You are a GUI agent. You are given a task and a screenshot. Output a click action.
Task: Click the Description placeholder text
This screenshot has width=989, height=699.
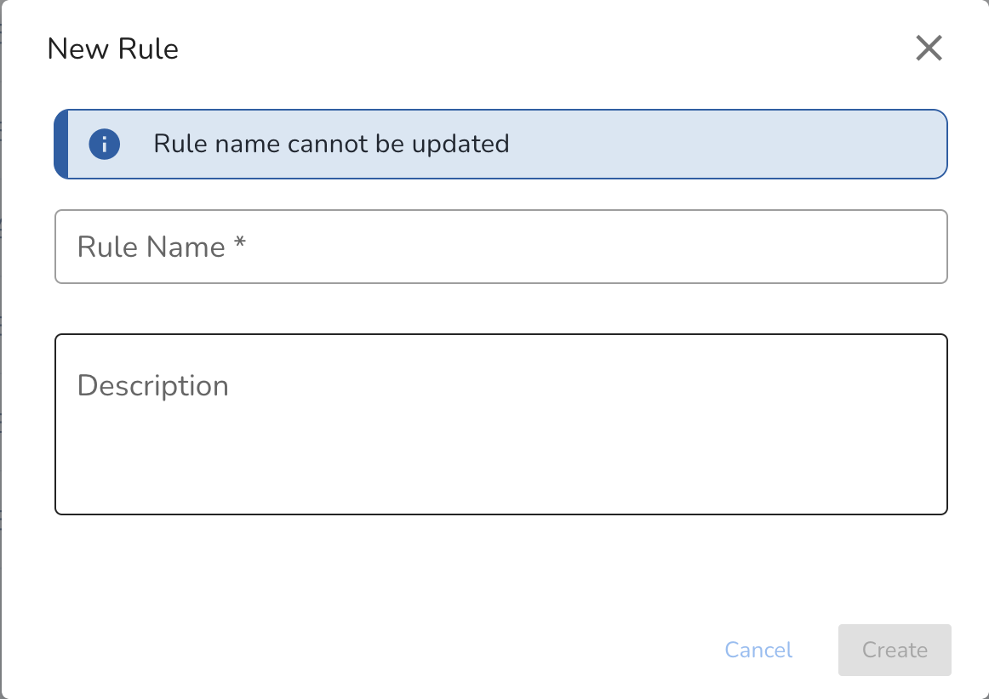[x=152, y=386]
